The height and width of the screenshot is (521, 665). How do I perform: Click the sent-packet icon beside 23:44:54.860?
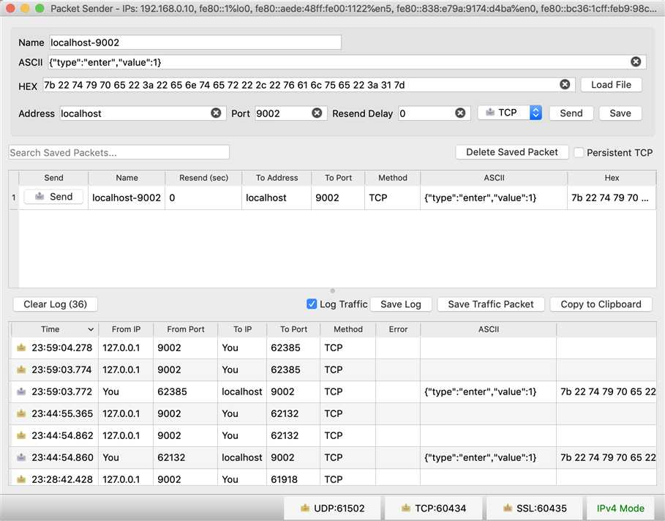pos(20,457)
